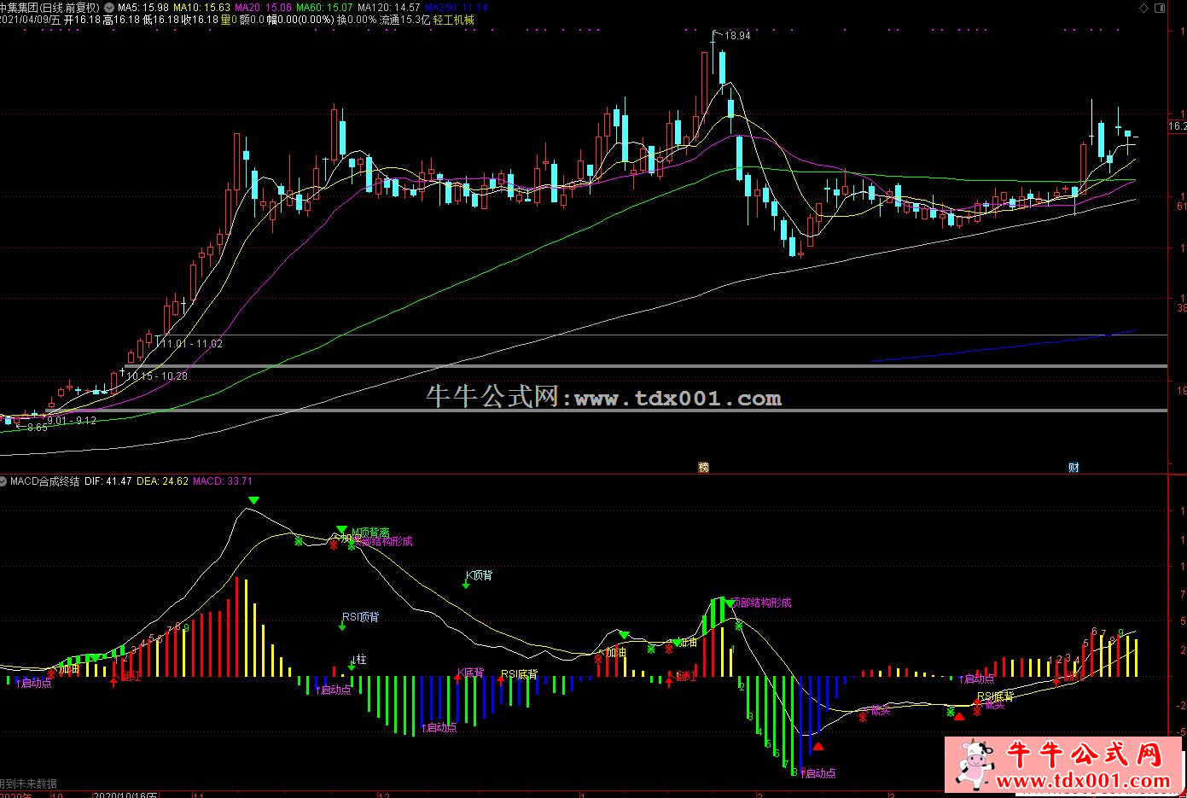
Task: Click the MA5: 15.98 indicator label
Action: (x=143, y=7)
